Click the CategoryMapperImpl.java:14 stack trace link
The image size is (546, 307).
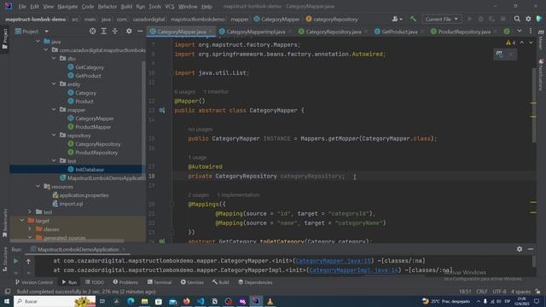coord(353,270)
